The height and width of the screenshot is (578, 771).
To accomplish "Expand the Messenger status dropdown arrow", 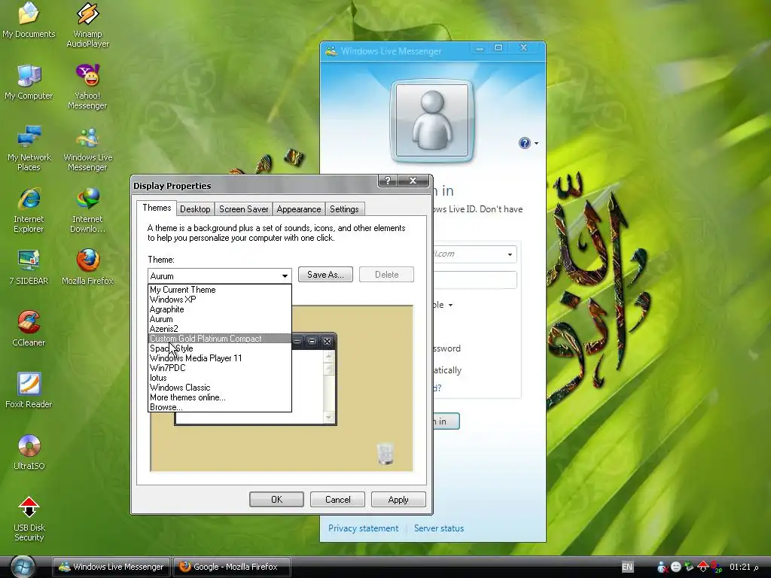I will (450, 306).
